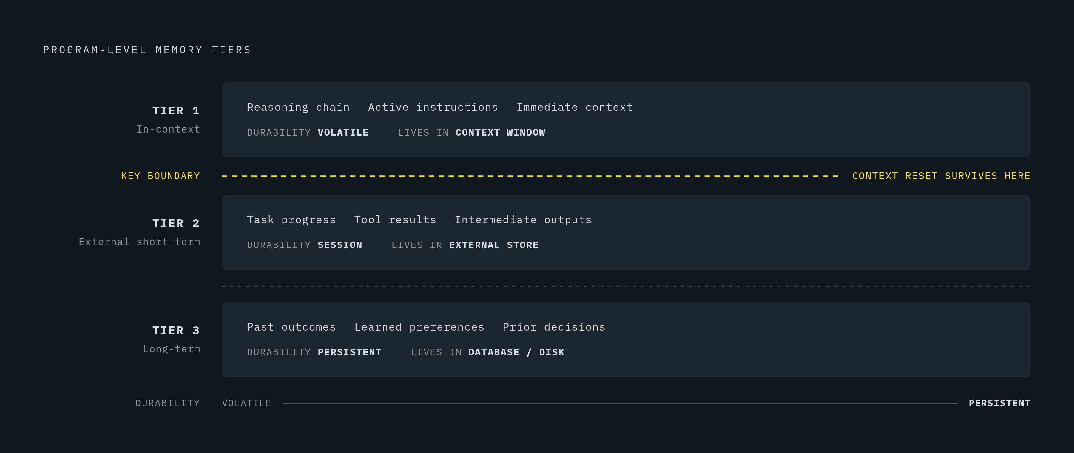The height and width of the screenshot is (453, 1074).
Task: Click 'VOLATILE' at the scale's left end
Action: tap(246, 403)
